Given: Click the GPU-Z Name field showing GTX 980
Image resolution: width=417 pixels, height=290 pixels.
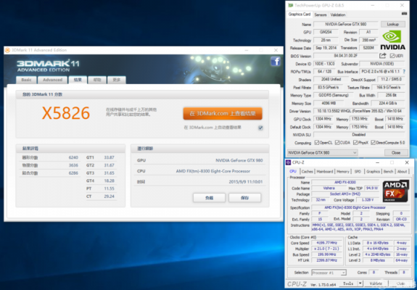Looking at the screenshot, I should pyautogui.click(x=346, y=24).
